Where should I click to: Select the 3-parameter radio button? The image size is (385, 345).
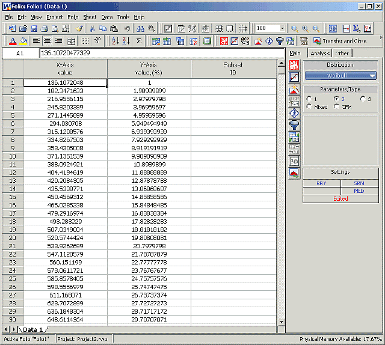click(x=362, y=99)
